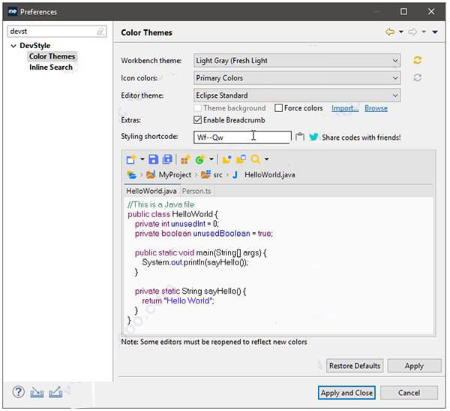Click the Share codes with friends text
450x411 pixels.
pos(361,138)
